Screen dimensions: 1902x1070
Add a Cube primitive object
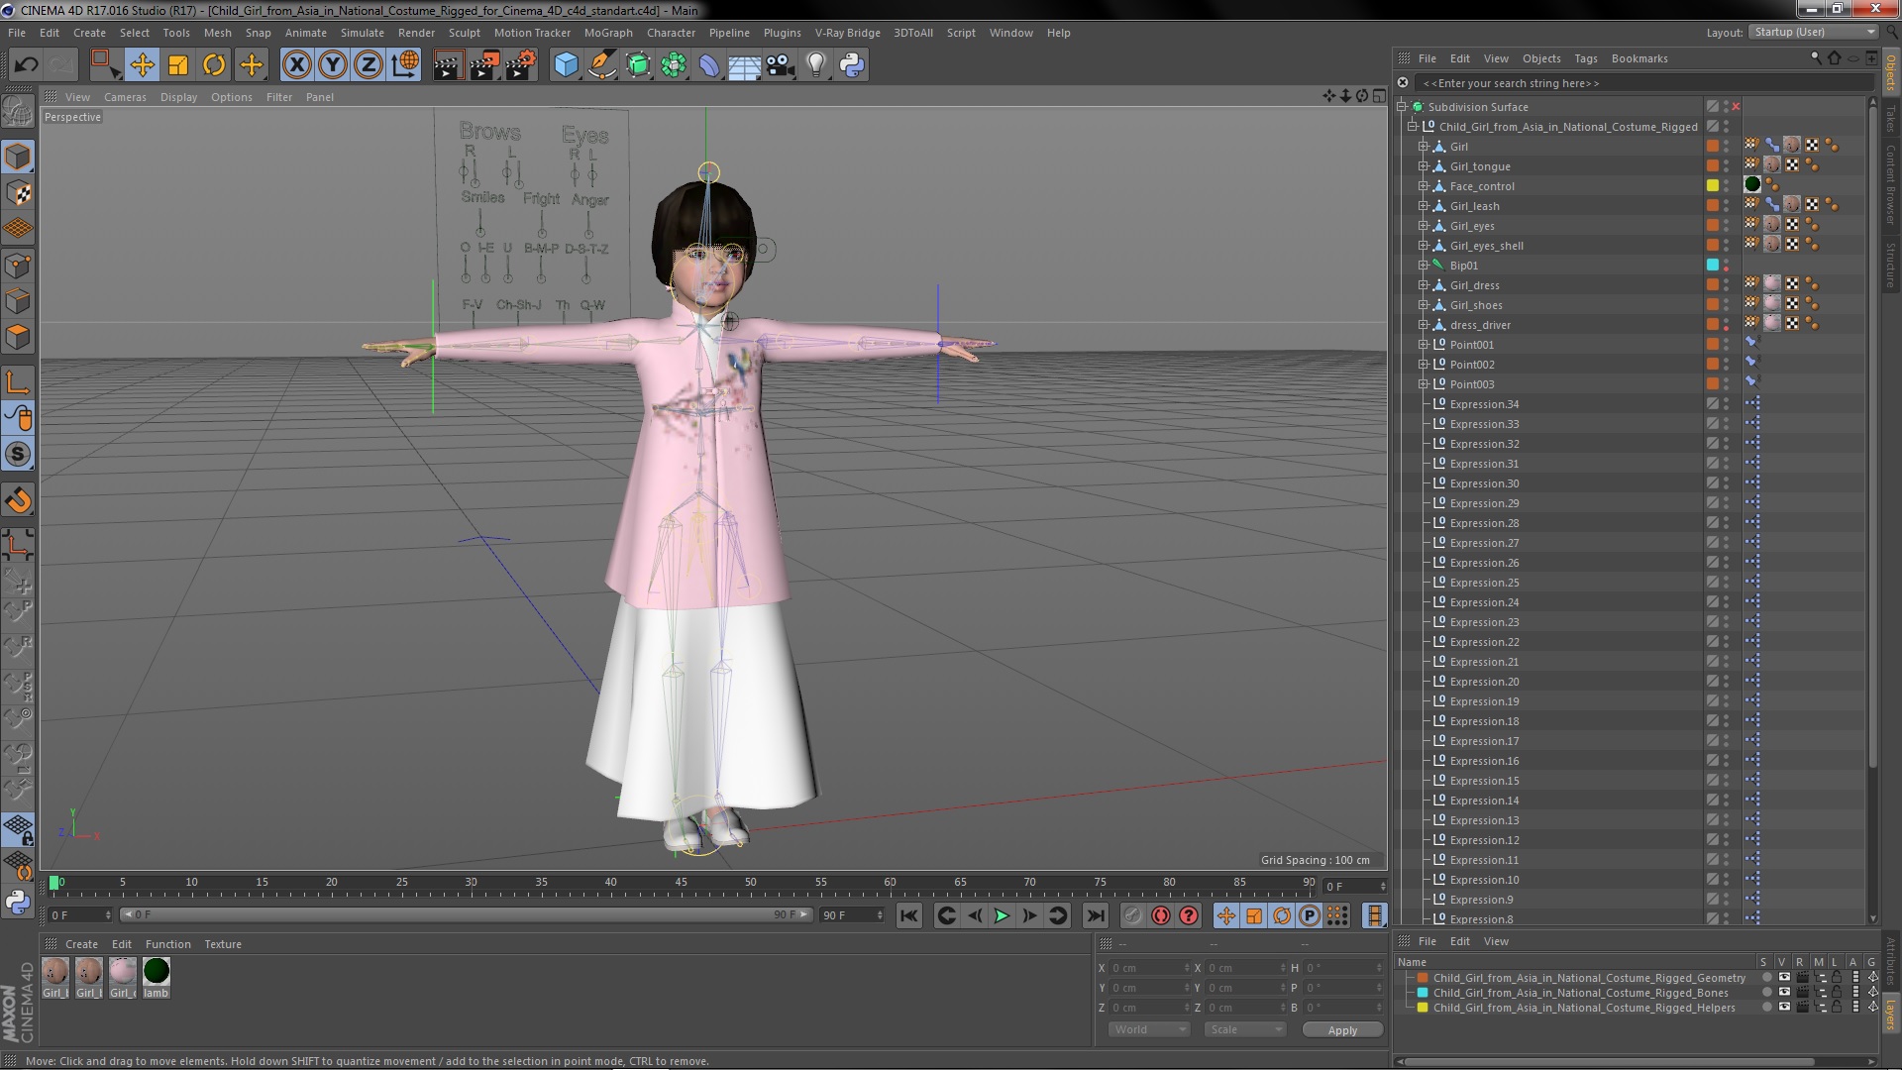click(x=566, y=65)
